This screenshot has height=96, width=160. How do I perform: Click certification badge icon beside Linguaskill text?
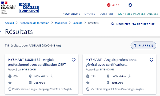click(88, 89)
